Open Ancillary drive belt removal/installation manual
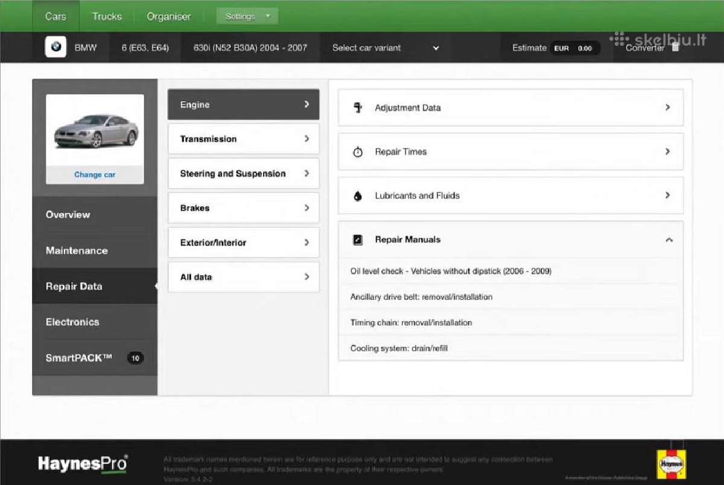The image size is (724, 485). click(510, 297)
